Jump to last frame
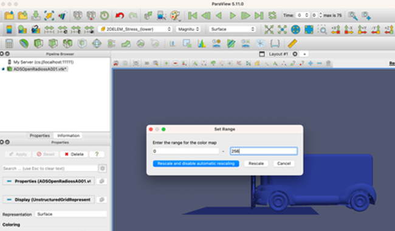The image size is (395, 231). coord(259,16)
